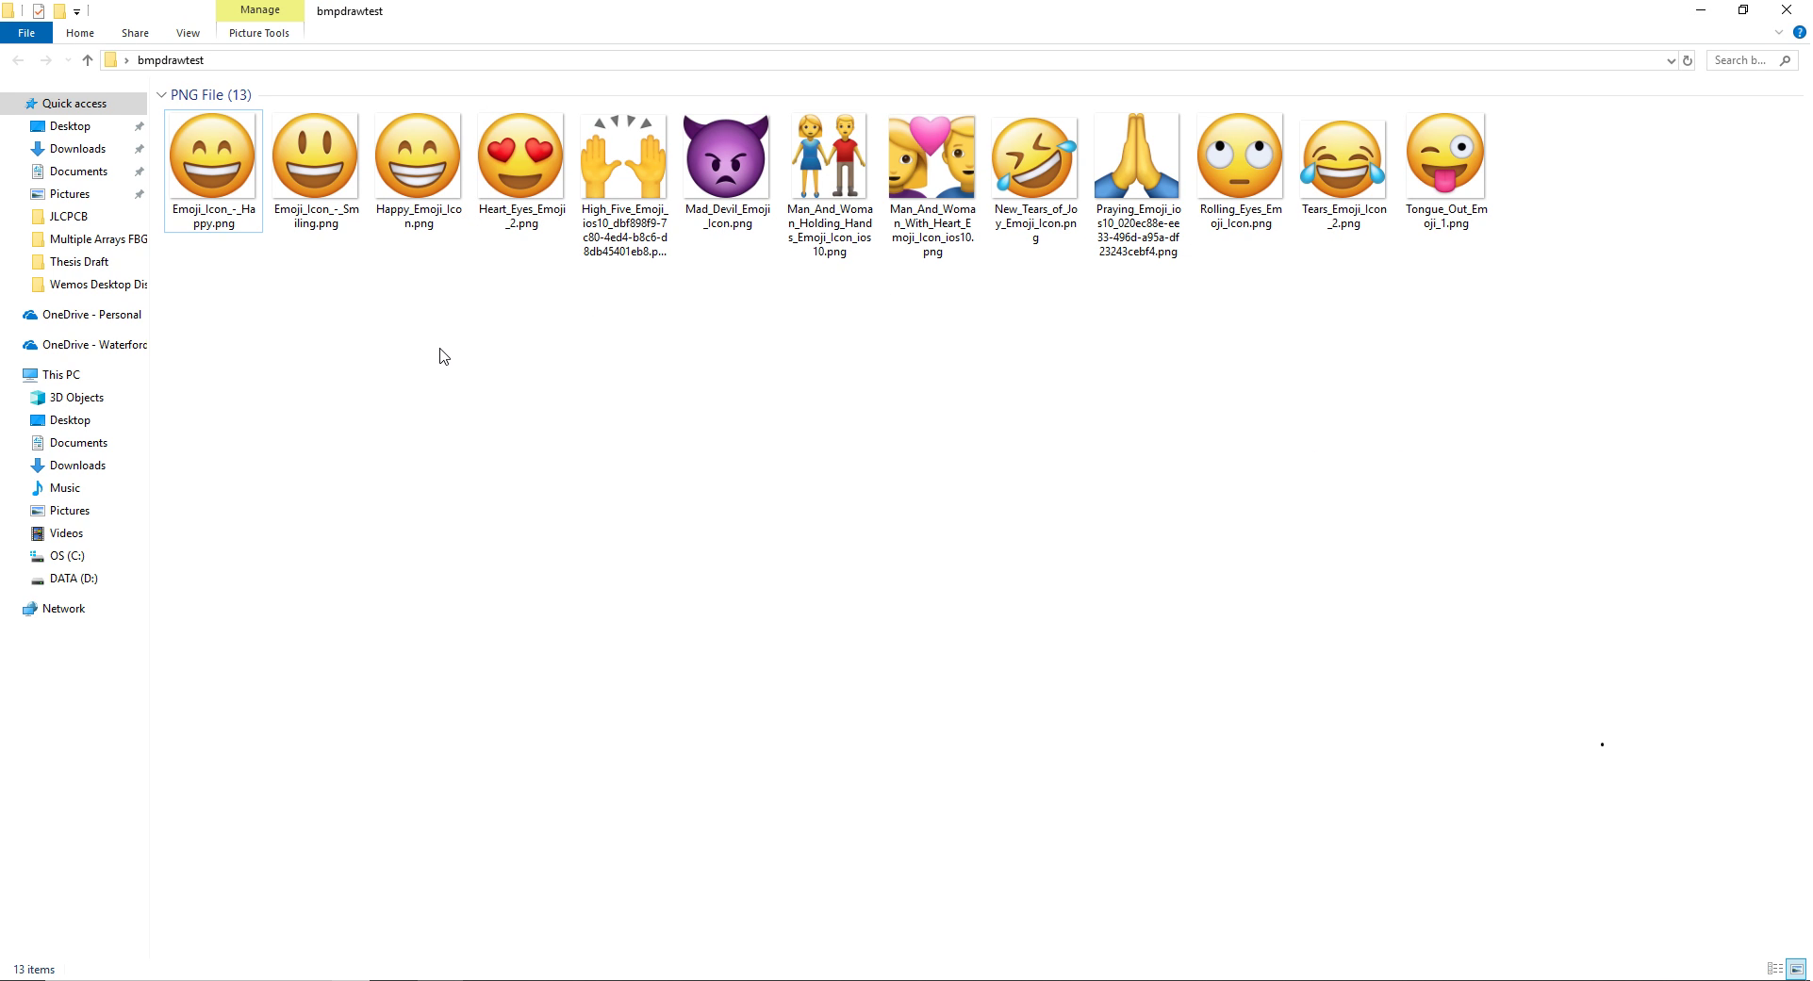
Task: Switch to large thumbnails view
Action: tap(1796, 969)
